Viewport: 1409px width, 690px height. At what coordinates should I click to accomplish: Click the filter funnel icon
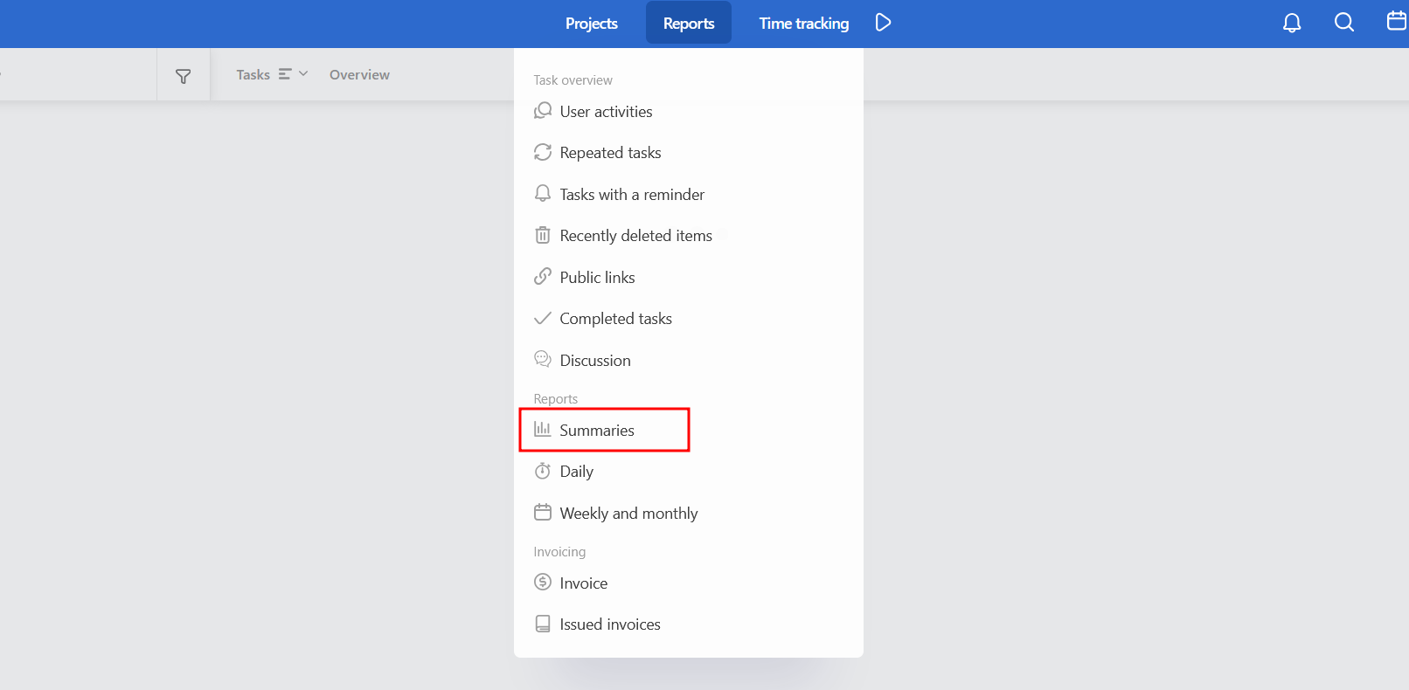click(184, 76)
